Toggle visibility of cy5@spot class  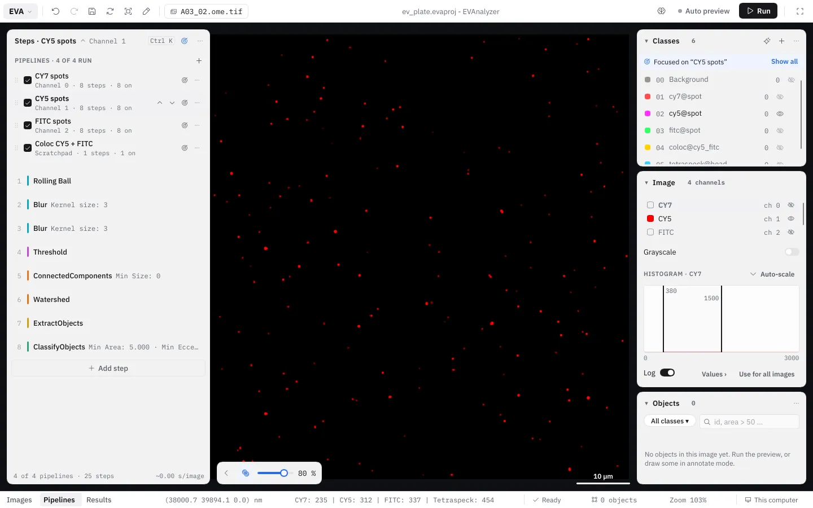coord(780,113)
